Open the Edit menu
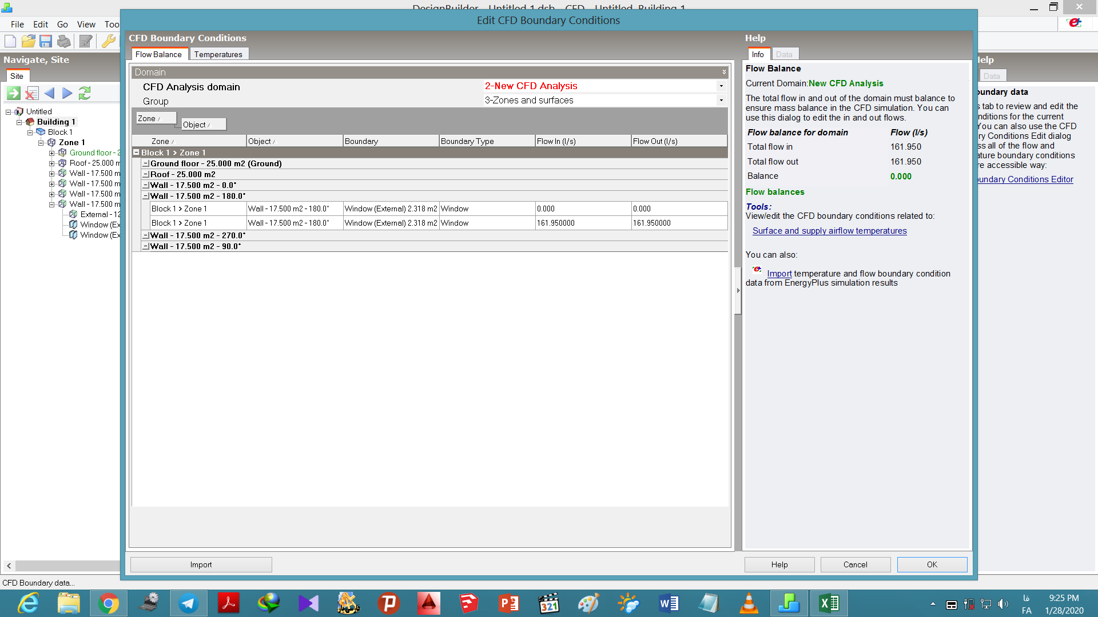The height and width of the screenshot is (617, 1098). click(41, 24)
